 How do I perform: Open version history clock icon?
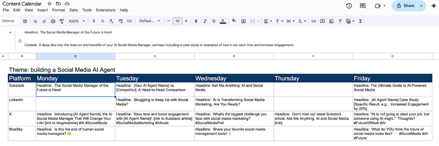tap(349, 5)
